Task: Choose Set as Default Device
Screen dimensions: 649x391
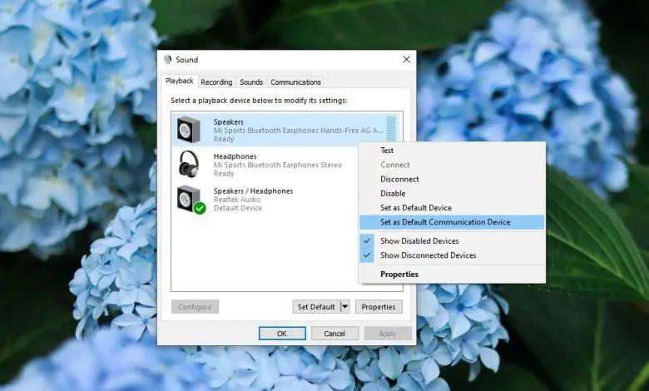Action: pyautogui.click(x=452, y=208)
